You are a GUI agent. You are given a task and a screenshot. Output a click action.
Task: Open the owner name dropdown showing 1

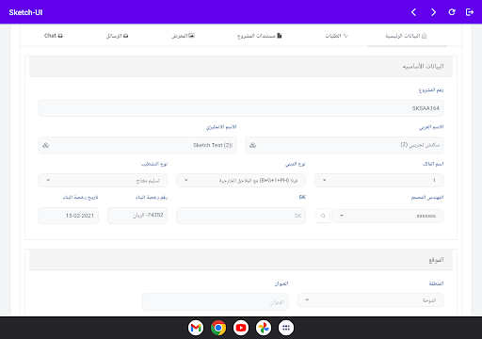378,181
